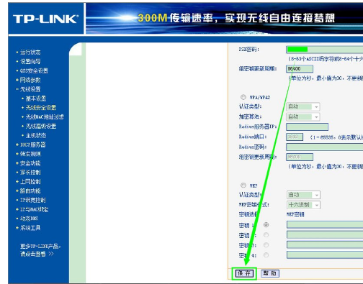Click the TP-LINK logo
Image resolution: width=363 pixels, height=284 pixels.
[x=45, y=19]
